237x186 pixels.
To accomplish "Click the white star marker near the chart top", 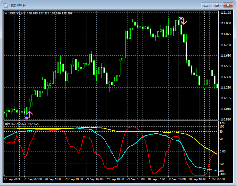I will pos(181,19).
